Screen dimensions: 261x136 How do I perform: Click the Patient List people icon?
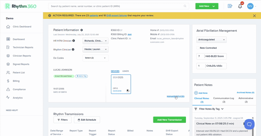[8, 73]
